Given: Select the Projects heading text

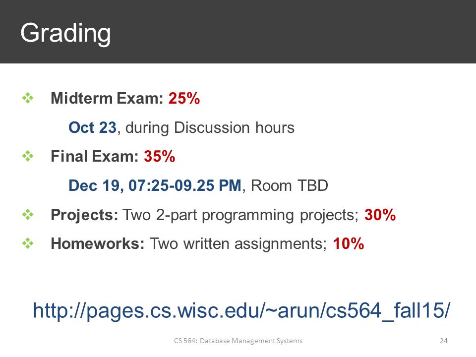Looking at the screenshot, I should (84, 215).
